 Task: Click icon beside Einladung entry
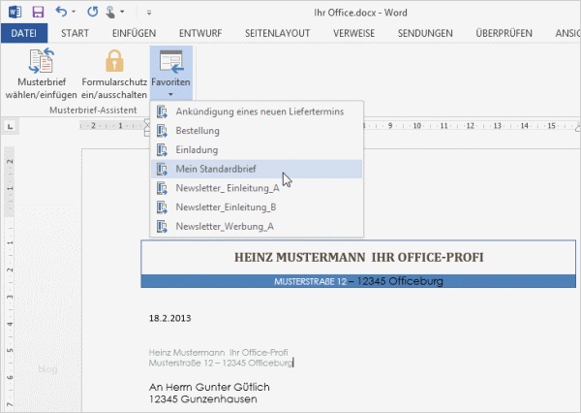pyautogui.click(x=162, y=150)
